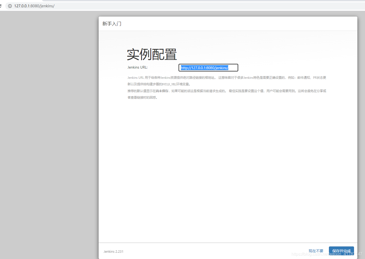Click the 实例配置 heading

(x=152, y=54)
